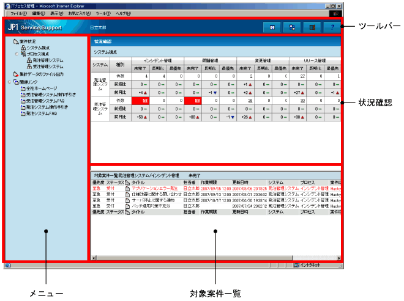The width and height of the screenshot is (404, 301).
Task: Click the 集計データのファイル出力 icon
Action: [16, 74]
